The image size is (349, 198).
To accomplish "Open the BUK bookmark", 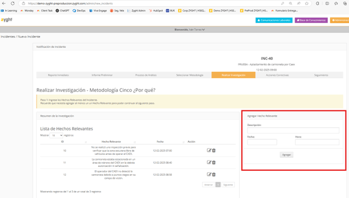I will click(170, 11).
